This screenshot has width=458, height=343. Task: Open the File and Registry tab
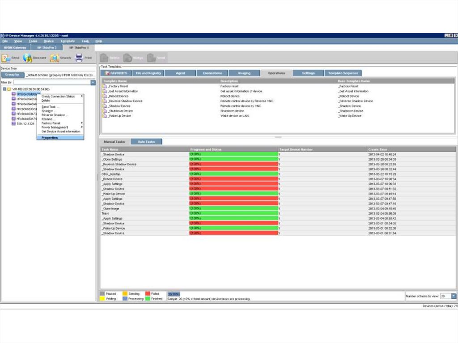tap(148, 73)
